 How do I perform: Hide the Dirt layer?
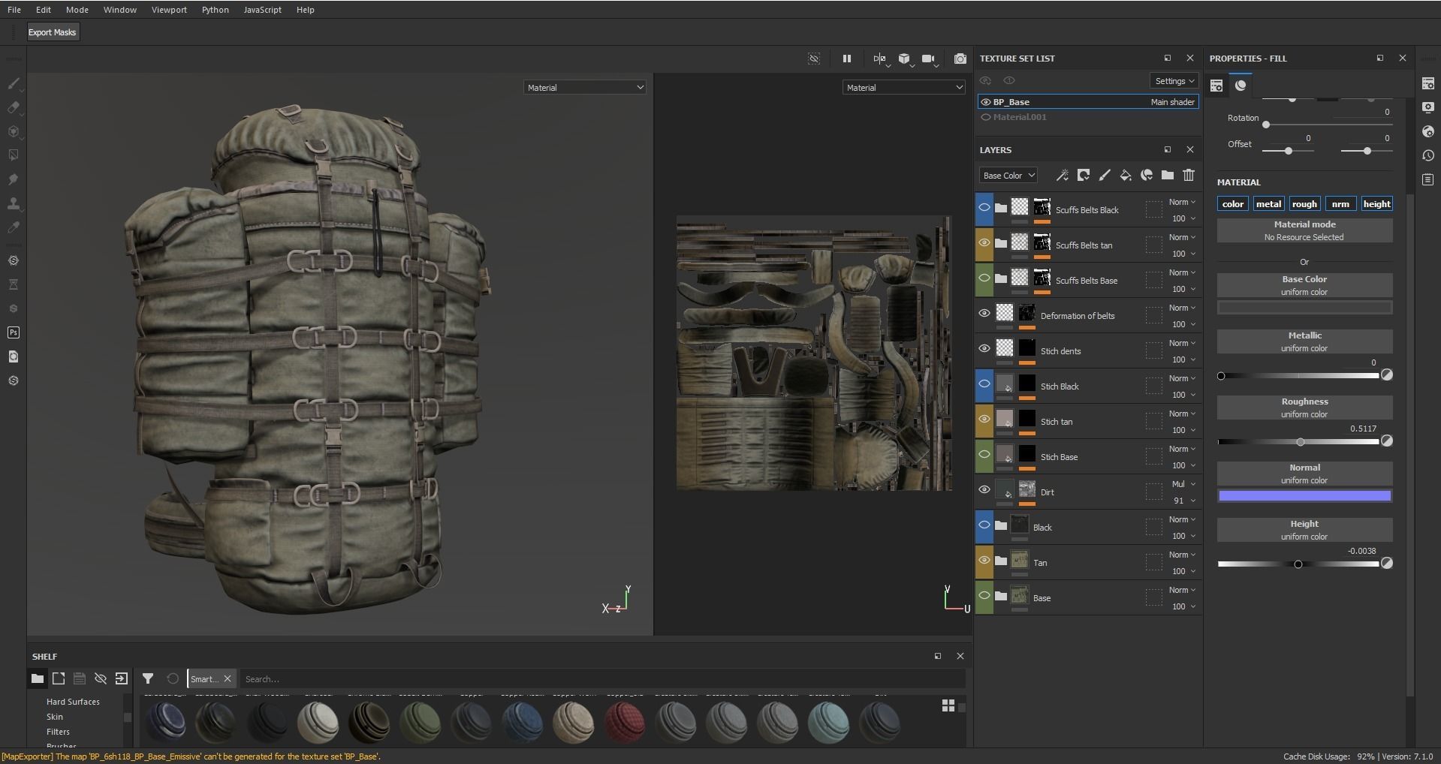click(984, 490)
